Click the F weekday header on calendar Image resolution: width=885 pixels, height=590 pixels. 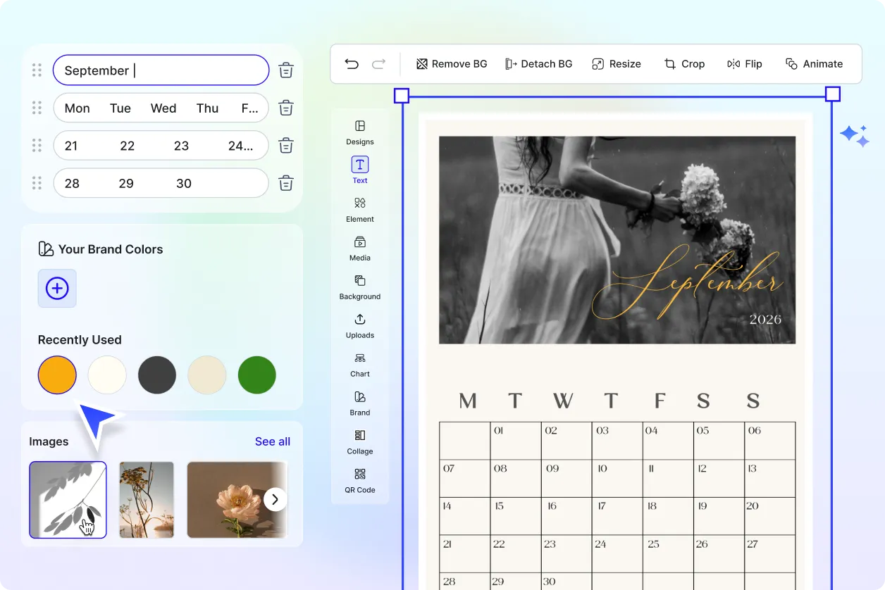(660, 401)
